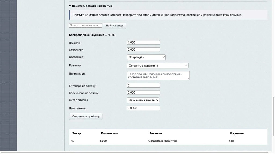The width and height of the screenshot is (275, 154).
Task: Click the Отклонено field label
Action: pyautogui.click(x=76, y=50)
